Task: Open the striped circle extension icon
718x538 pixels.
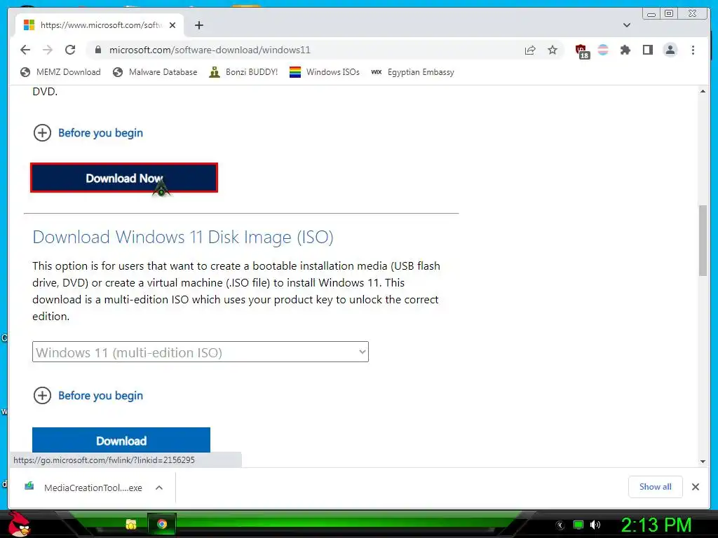Action: [x=603, y=50]
